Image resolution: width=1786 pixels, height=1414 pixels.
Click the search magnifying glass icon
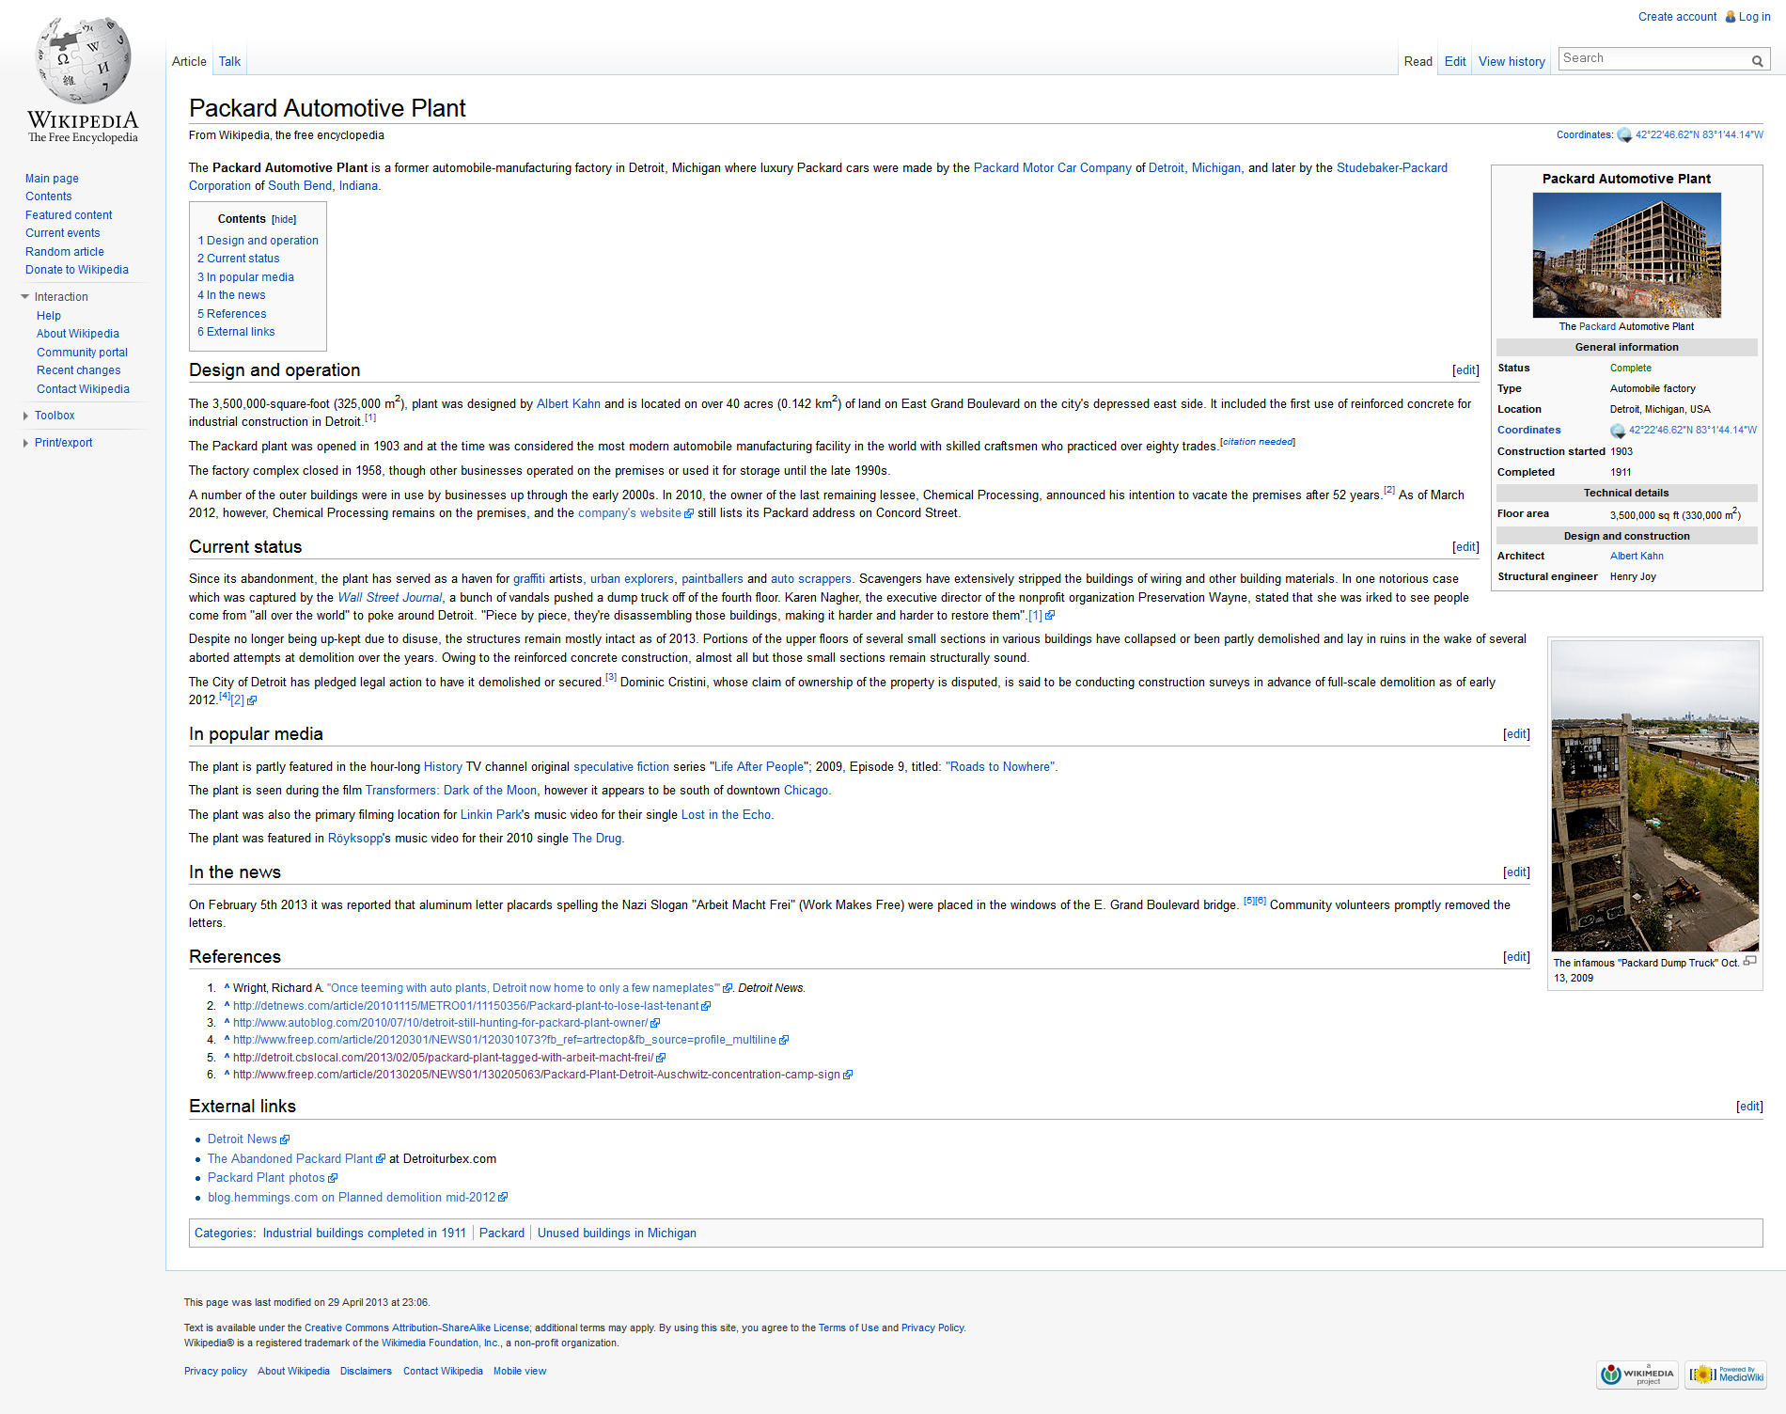click(x=1757, y=60)
